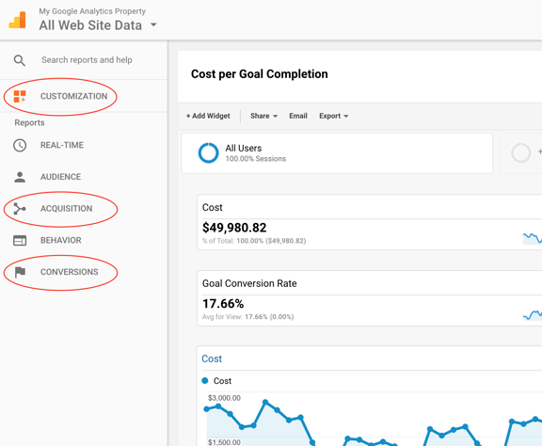Open the BEHAVIOR reports
542x446 pixels.
coord(61,240)
